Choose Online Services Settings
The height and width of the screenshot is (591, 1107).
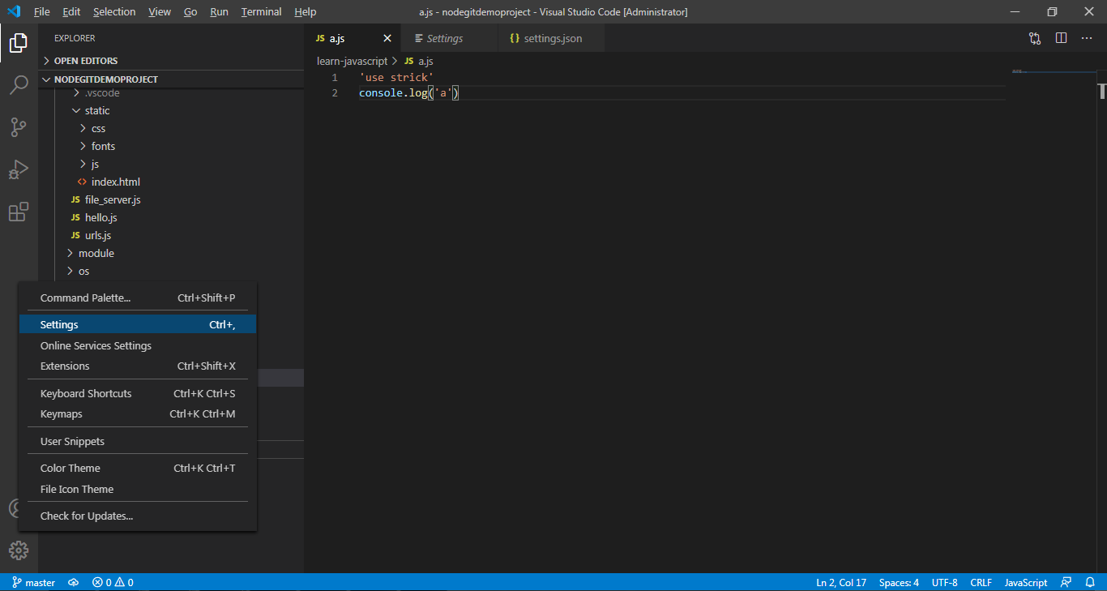138,345
